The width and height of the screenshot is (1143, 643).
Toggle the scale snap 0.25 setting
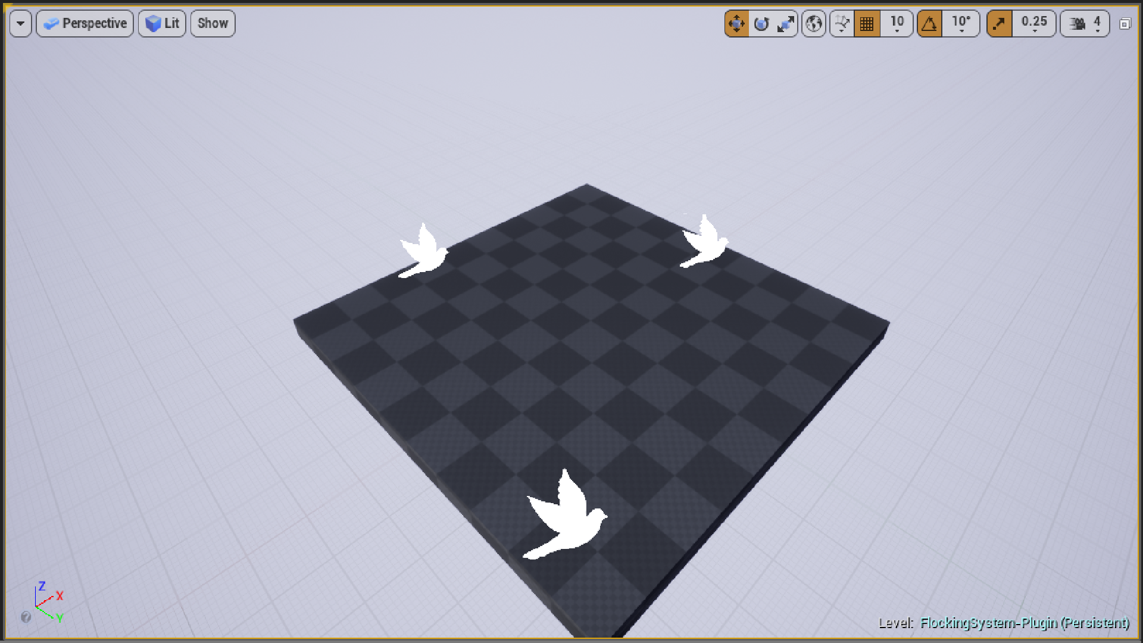tap(998, 23)
